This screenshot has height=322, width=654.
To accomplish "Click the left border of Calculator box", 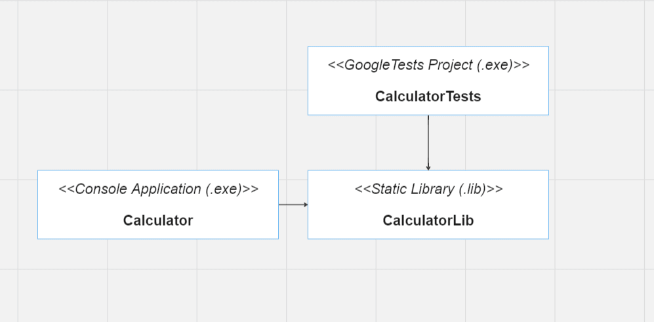I will (x=38, y=205).
